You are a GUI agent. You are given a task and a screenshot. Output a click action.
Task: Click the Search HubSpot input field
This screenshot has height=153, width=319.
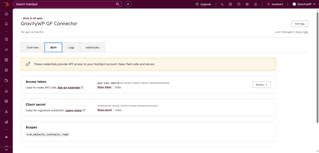click(67, 4)
